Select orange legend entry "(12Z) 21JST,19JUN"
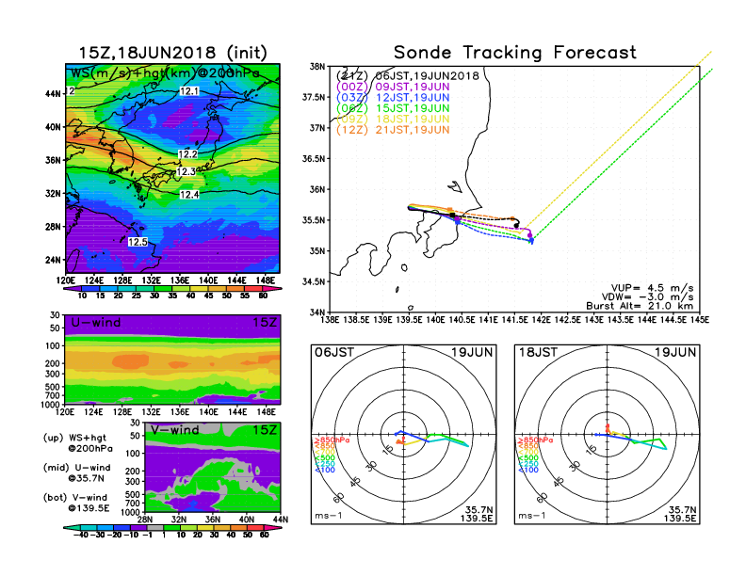Image resolution: width=746 pixels, height=576 pixels. [x=393, y=130]
